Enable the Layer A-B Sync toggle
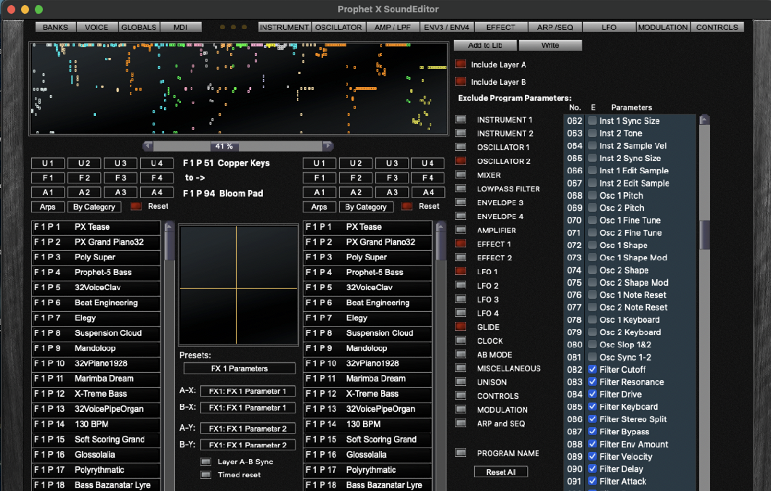The height and width of the screenshot is (491, 771). pyautogui.click(x=206, y=462)
